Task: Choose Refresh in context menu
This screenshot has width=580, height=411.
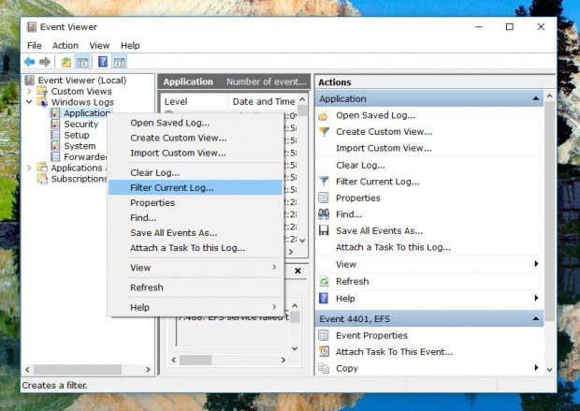Action: [196, 287]
